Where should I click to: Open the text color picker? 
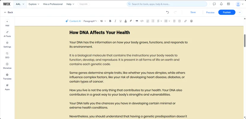125,21
